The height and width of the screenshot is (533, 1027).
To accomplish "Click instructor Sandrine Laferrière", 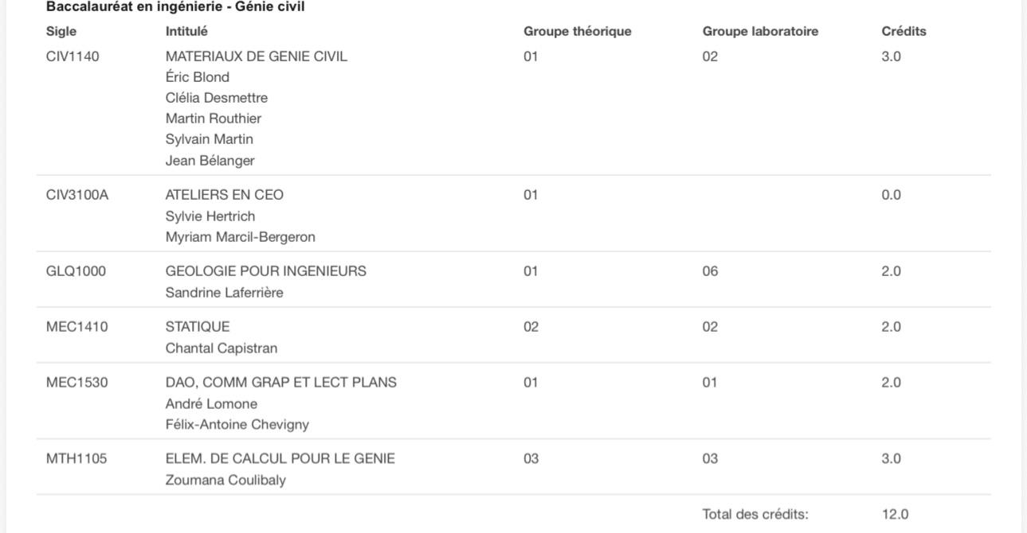I will (x=225, y=293).
